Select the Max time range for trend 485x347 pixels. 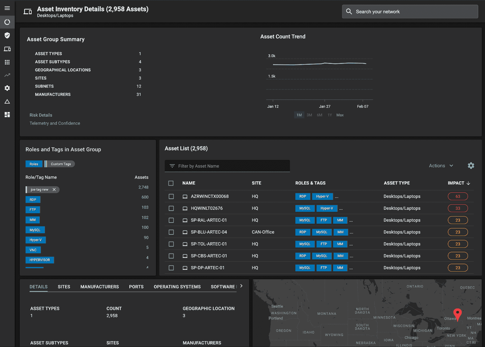point(340,115)
